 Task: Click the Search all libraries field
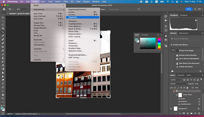(x=186, y=39)
